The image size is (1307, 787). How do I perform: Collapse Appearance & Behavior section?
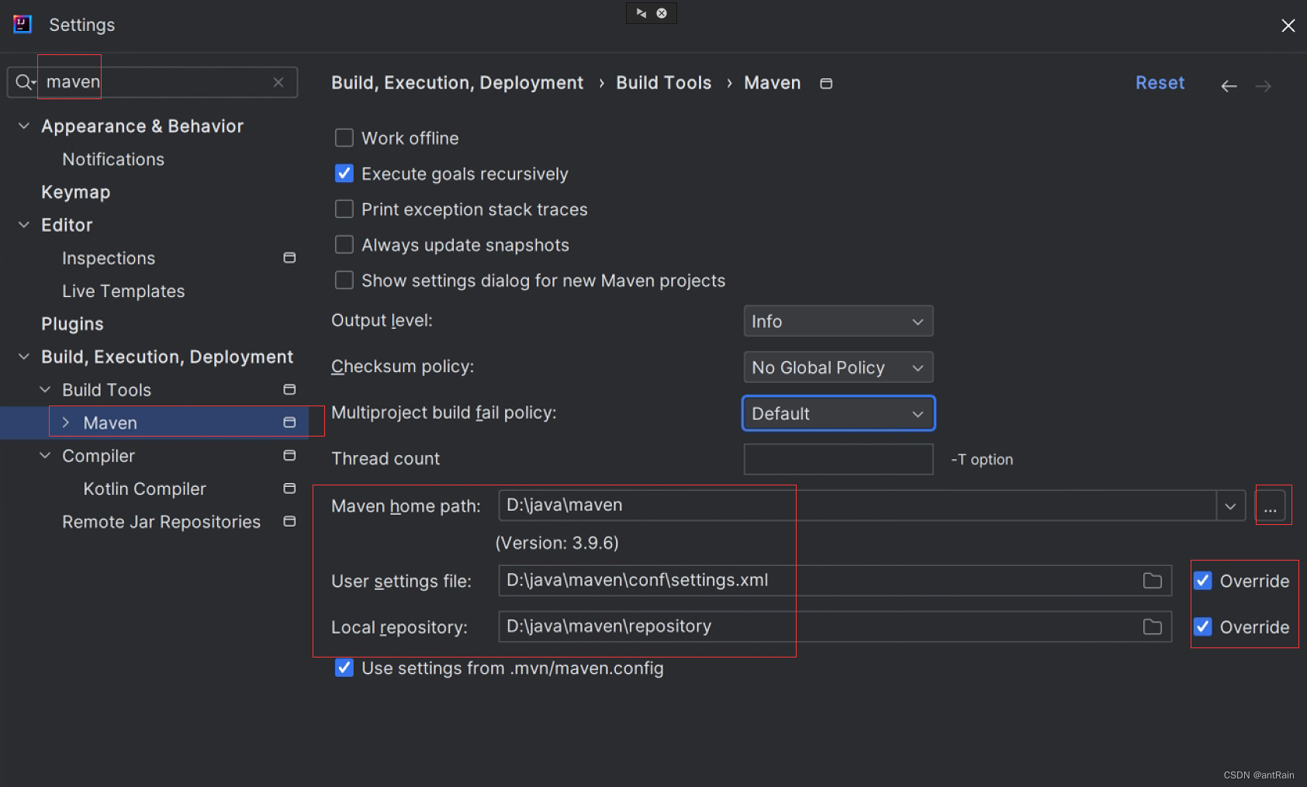click(24, 126)
